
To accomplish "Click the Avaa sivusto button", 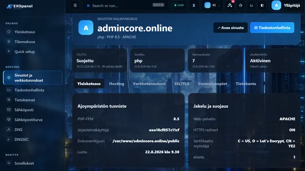I will 231,28.
